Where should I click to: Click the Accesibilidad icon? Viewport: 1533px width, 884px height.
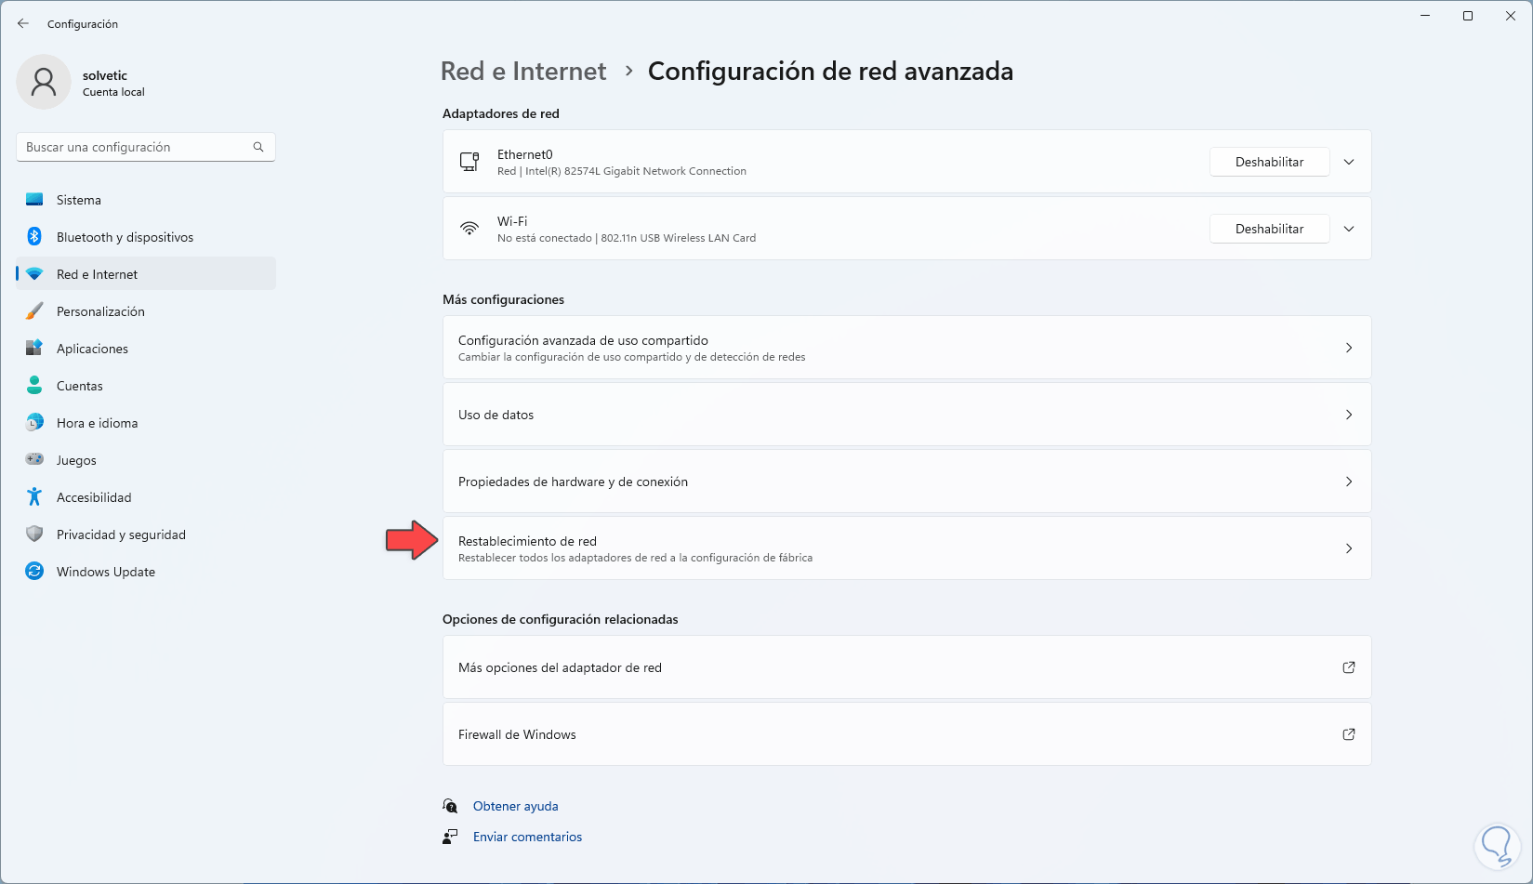pyautogui.click(x=34, y=497)
